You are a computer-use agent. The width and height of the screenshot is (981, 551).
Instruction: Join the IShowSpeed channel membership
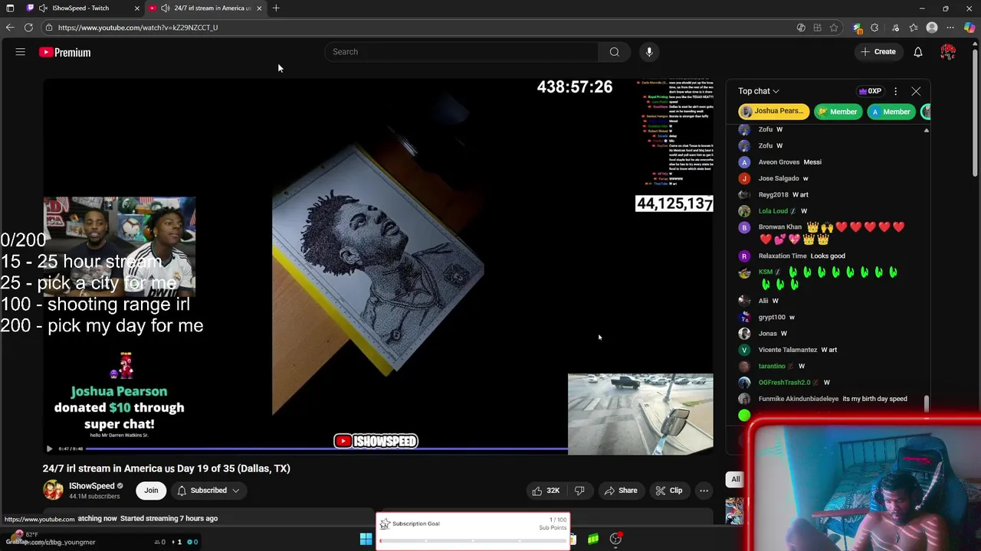click(x=151, y=491)
